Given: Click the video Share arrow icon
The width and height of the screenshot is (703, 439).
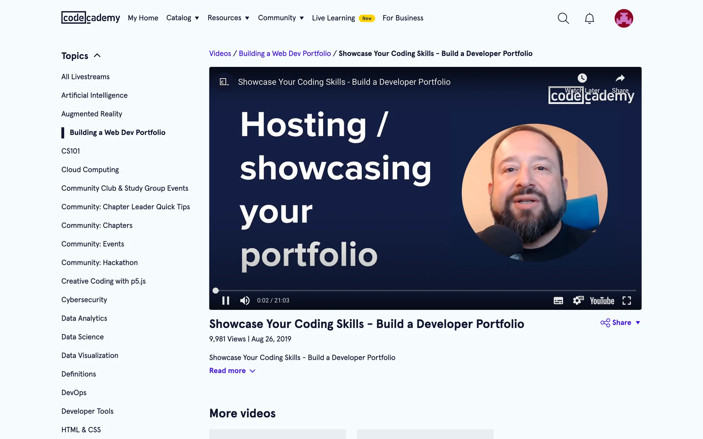Looking at the screenshot, I should (x=620, y=78).
